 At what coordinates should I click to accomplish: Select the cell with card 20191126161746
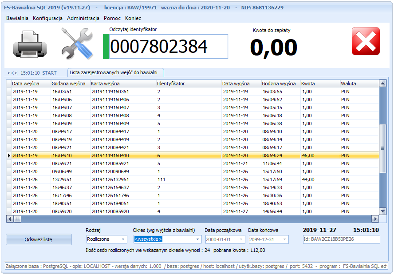pyautogui.click(x=123, y=195)
